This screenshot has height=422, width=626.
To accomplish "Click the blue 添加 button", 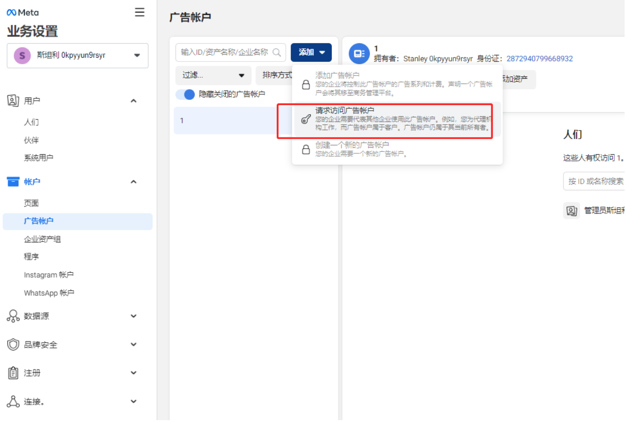I will [311, 52].
